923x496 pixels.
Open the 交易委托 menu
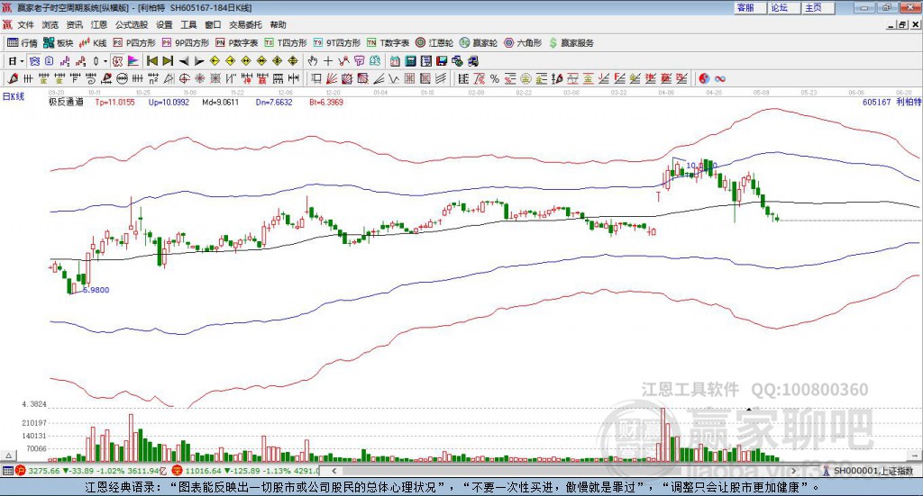(245, 24)
